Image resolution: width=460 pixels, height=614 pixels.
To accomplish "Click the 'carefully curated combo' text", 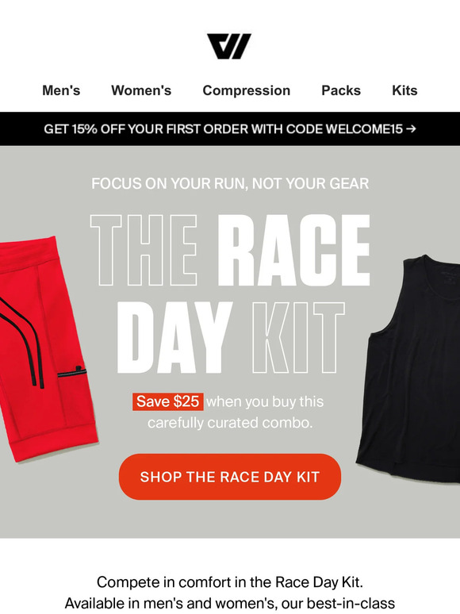I will coord(230,424).
